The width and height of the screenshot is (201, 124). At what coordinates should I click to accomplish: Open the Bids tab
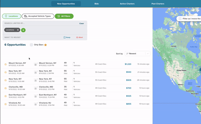97,4
